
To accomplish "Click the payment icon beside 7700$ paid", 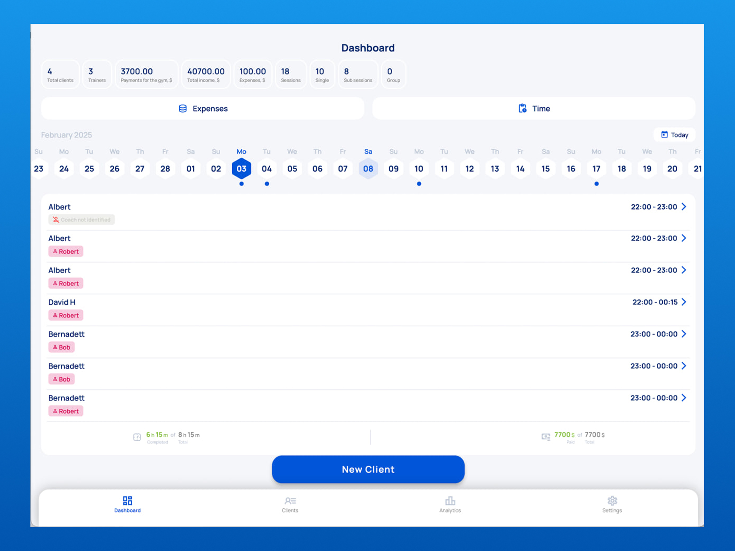I will [546, 437].
